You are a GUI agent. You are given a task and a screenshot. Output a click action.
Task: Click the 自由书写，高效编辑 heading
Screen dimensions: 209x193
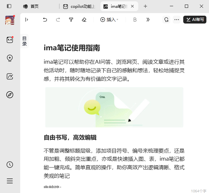(70, 137)
